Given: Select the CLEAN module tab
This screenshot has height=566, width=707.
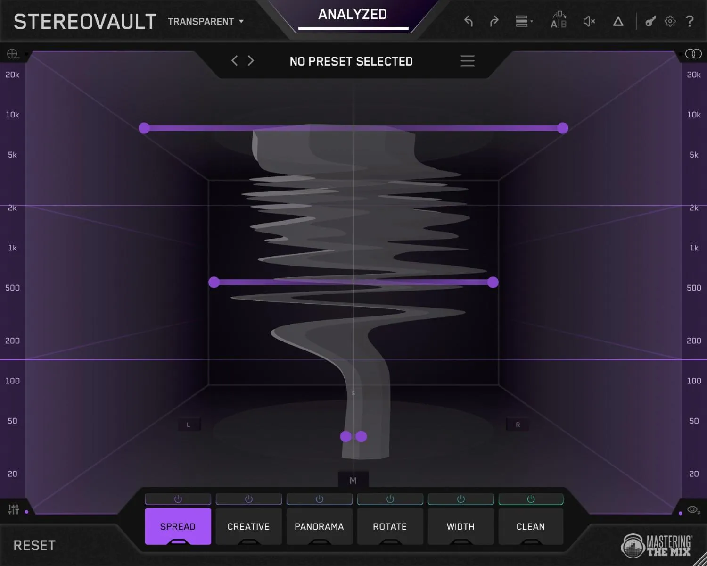Looking at the screenshot, I should (531, 526).
